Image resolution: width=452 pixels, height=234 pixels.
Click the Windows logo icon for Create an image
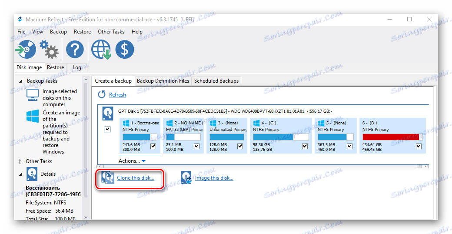coord(33,116)
